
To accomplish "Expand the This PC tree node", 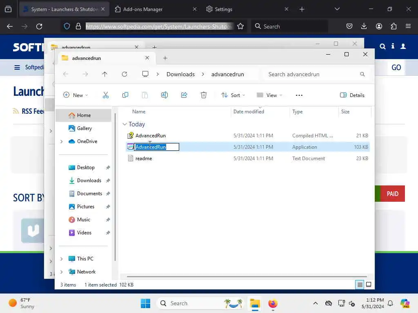I will tap(62, 259).
